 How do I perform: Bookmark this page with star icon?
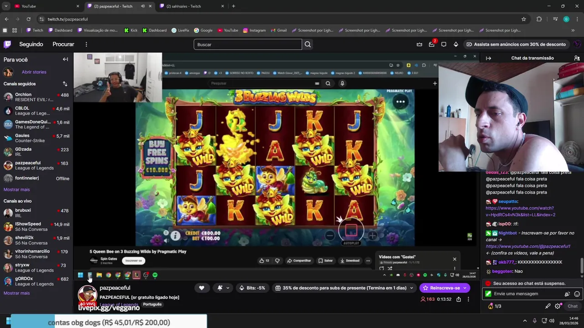click(x=524, y=19)
